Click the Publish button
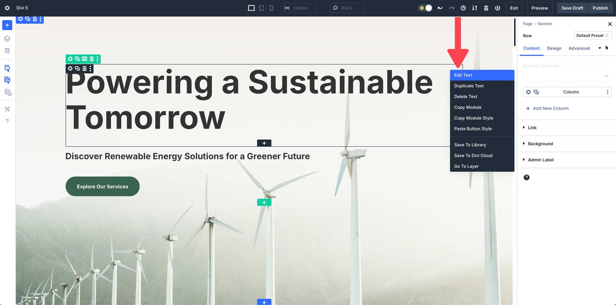 [x=600, y=8]
